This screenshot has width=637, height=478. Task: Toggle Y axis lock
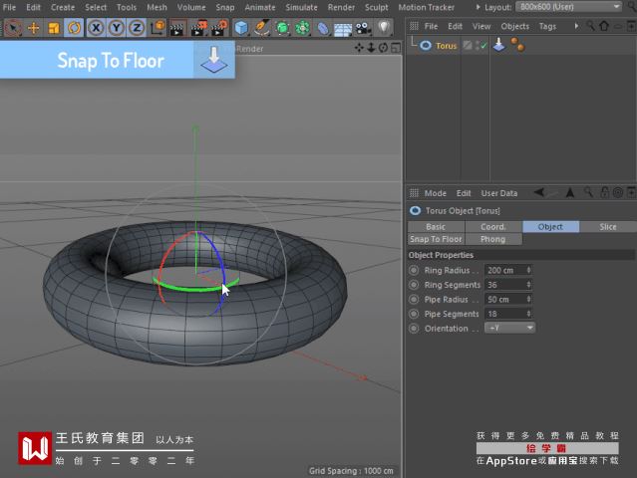117,28
